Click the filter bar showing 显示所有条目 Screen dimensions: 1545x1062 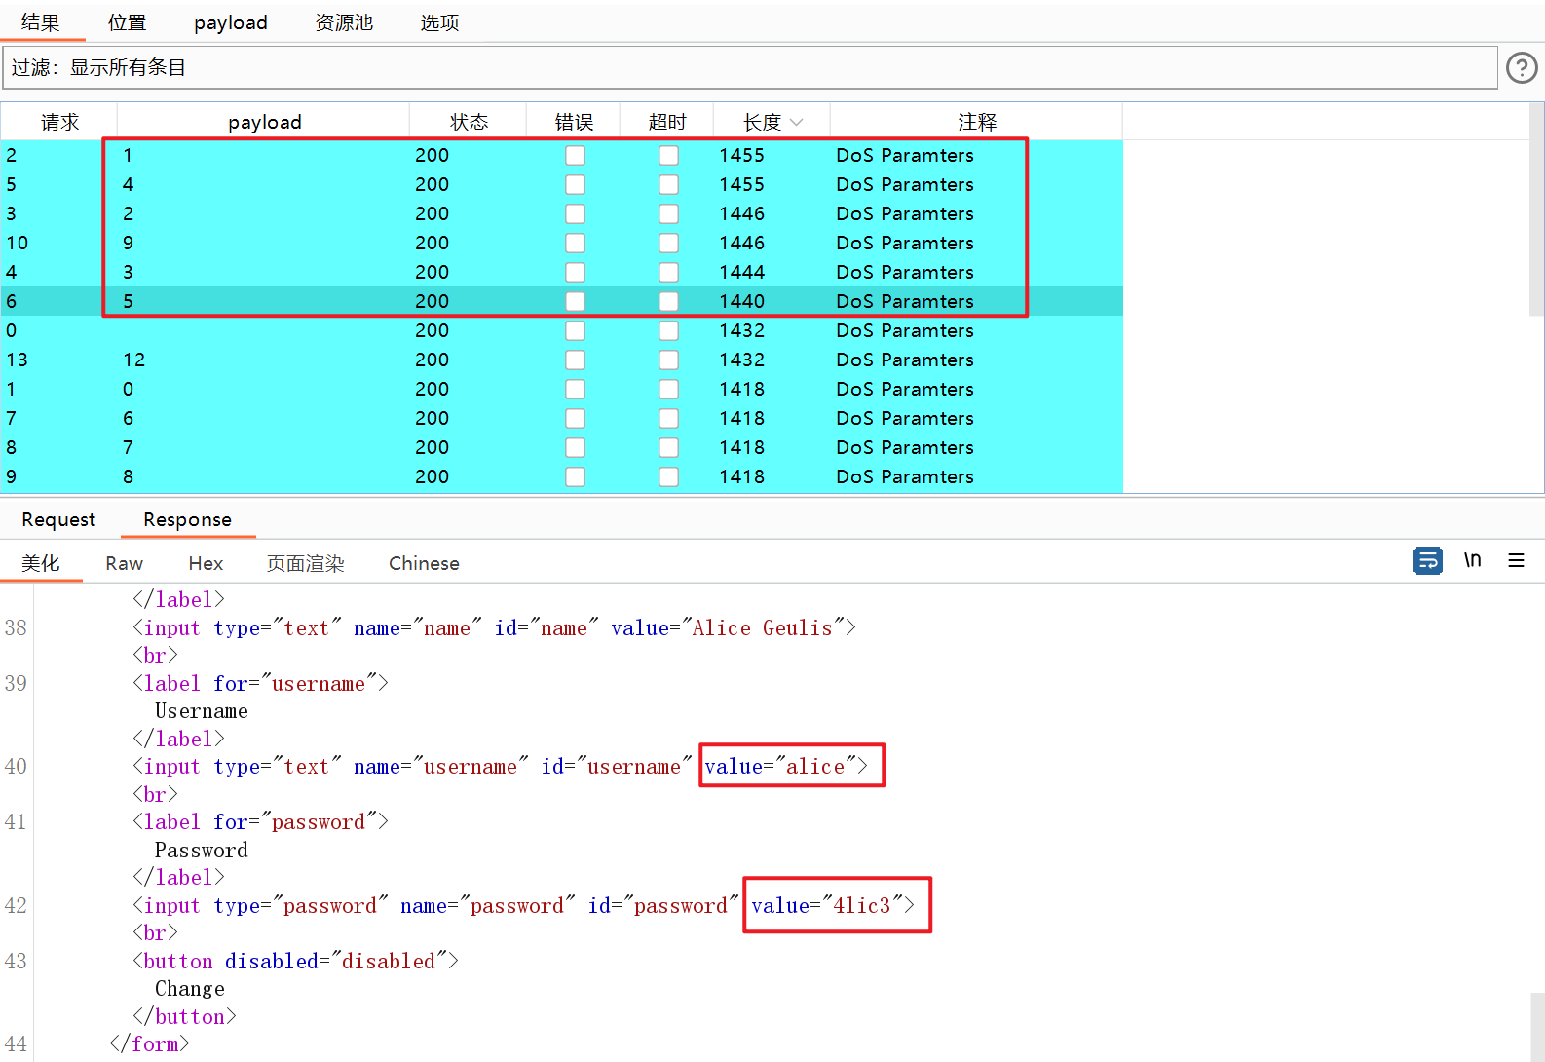tap(749, 67)
